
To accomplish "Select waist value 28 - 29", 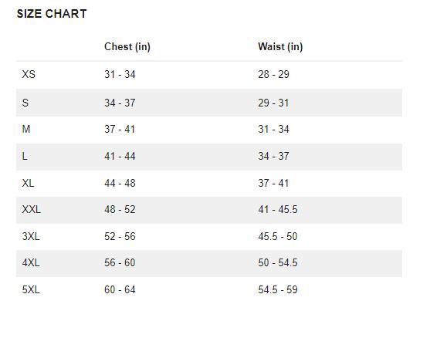I will click(274, 74).
